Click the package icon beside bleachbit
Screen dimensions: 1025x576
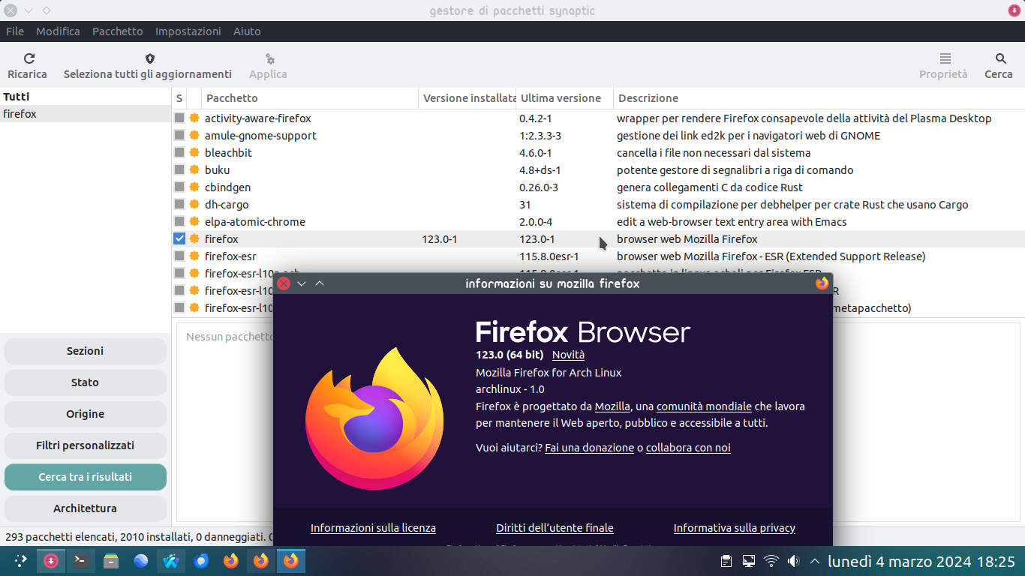tap(194, 153)
